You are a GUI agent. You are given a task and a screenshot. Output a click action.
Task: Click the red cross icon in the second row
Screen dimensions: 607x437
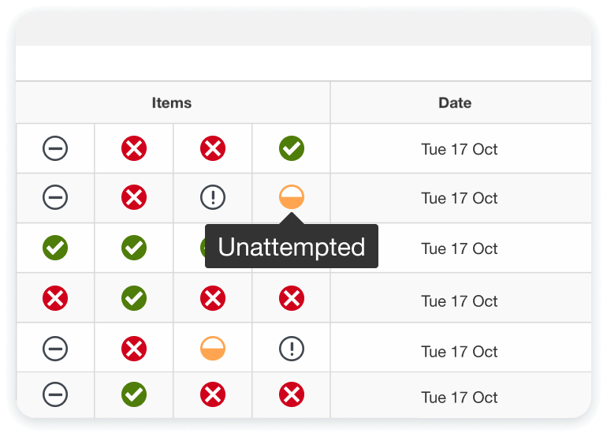(134, 197)
